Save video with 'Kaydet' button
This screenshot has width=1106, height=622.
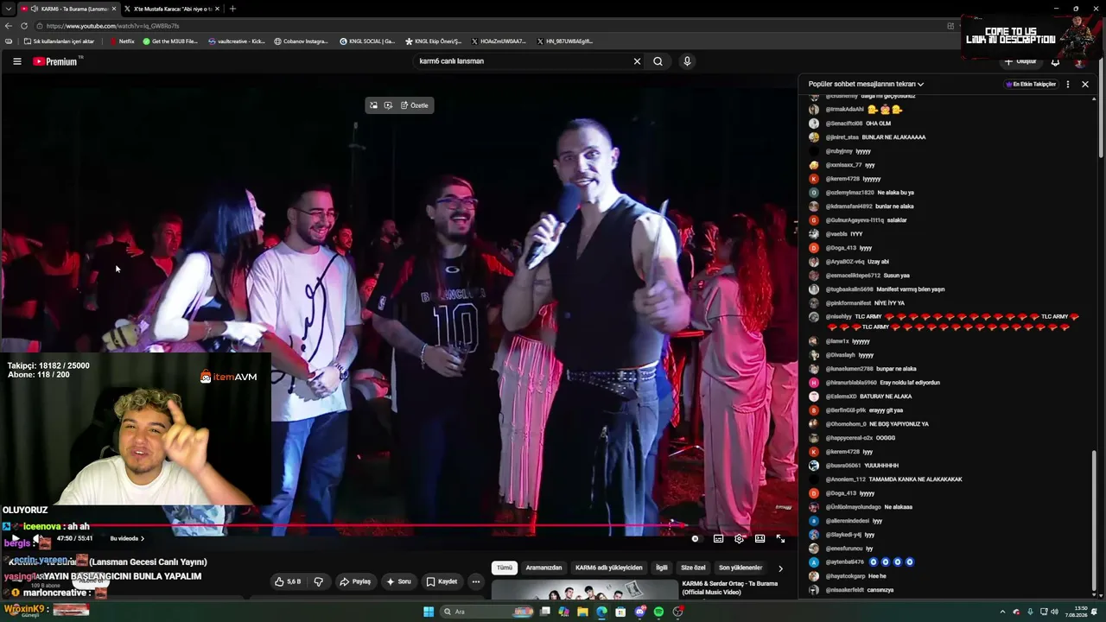[x=442, y=581]
